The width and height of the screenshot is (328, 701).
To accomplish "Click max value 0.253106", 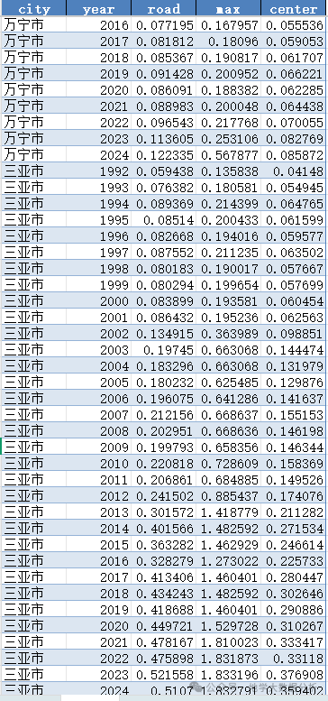I will click(228, 139).
